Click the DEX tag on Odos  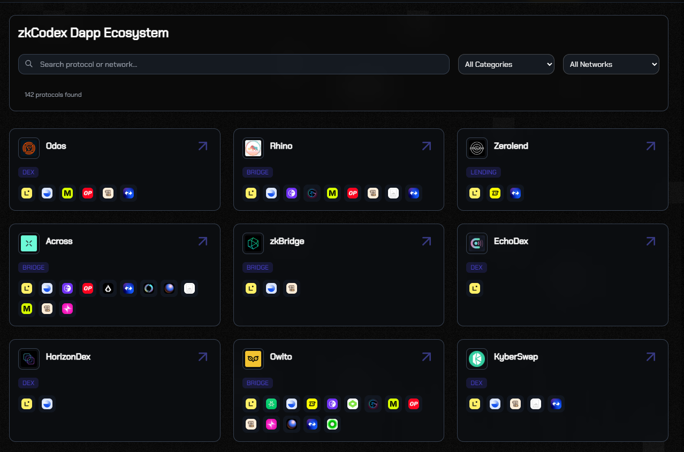[x=28, y=172]
